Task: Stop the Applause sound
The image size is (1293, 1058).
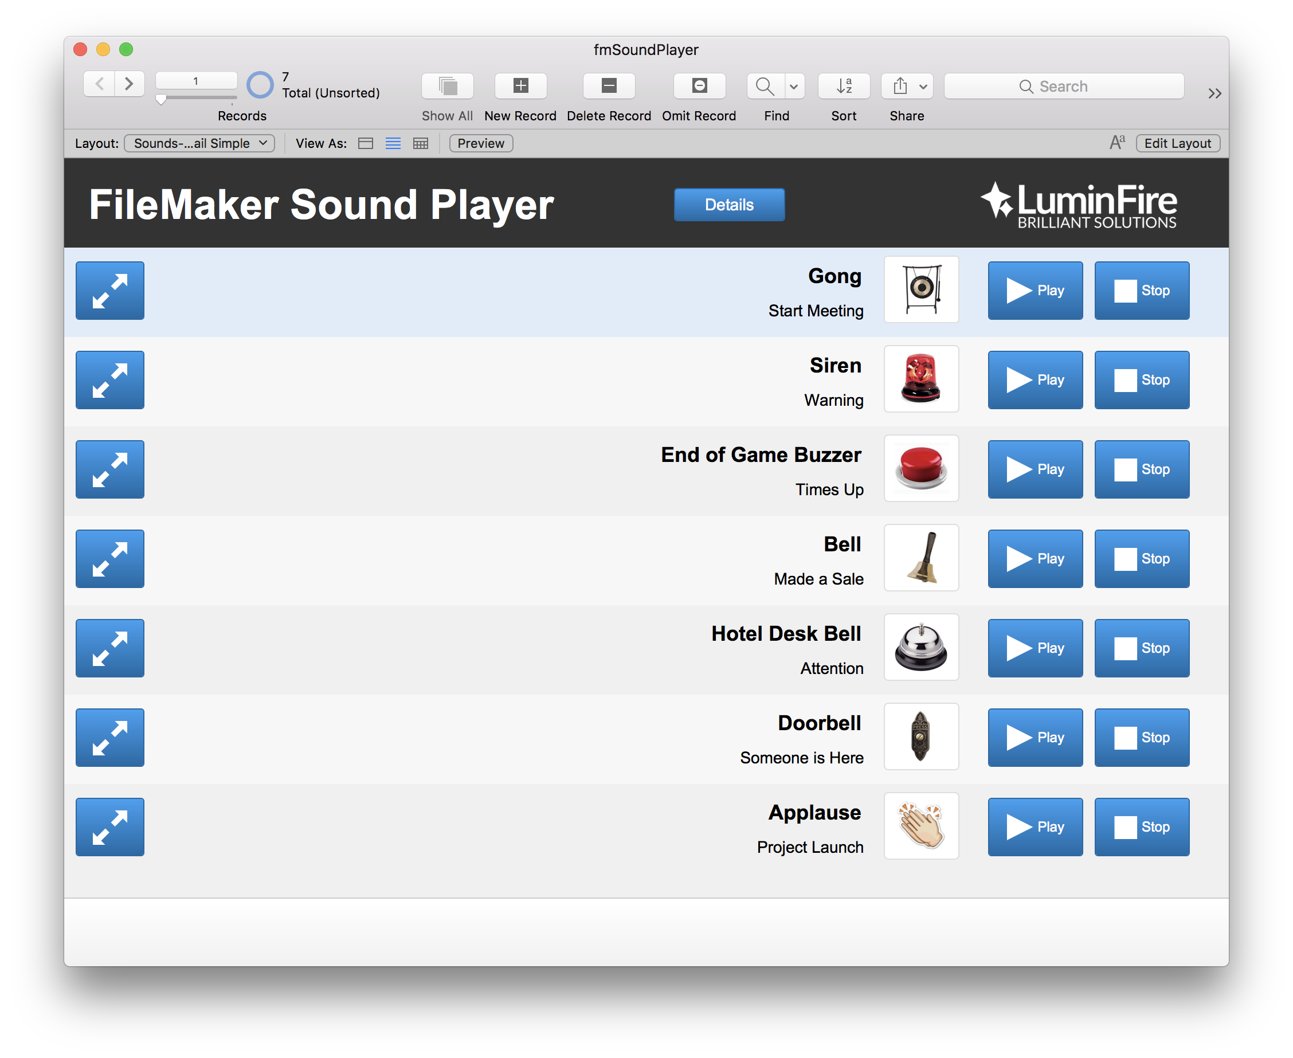Action: [x=1142, y=826]
